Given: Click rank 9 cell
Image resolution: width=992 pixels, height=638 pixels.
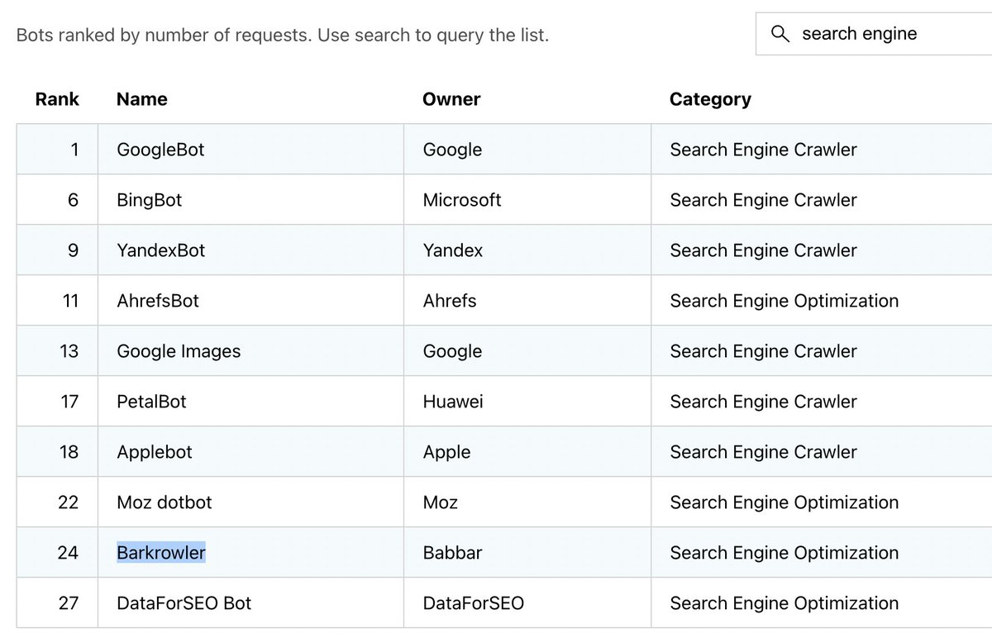Looking at the screenshot, I should tap(57, 250).
